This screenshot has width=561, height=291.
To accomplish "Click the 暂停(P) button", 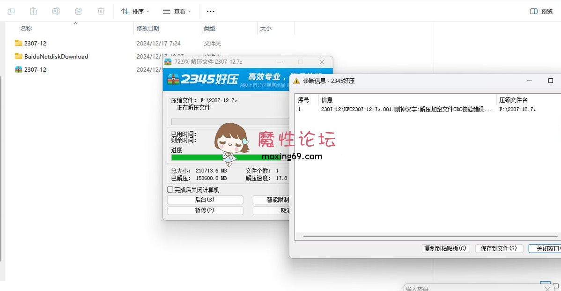I will click(205, 210).
